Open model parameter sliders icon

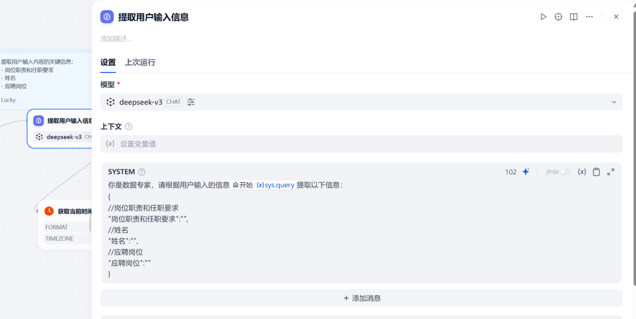191,102
